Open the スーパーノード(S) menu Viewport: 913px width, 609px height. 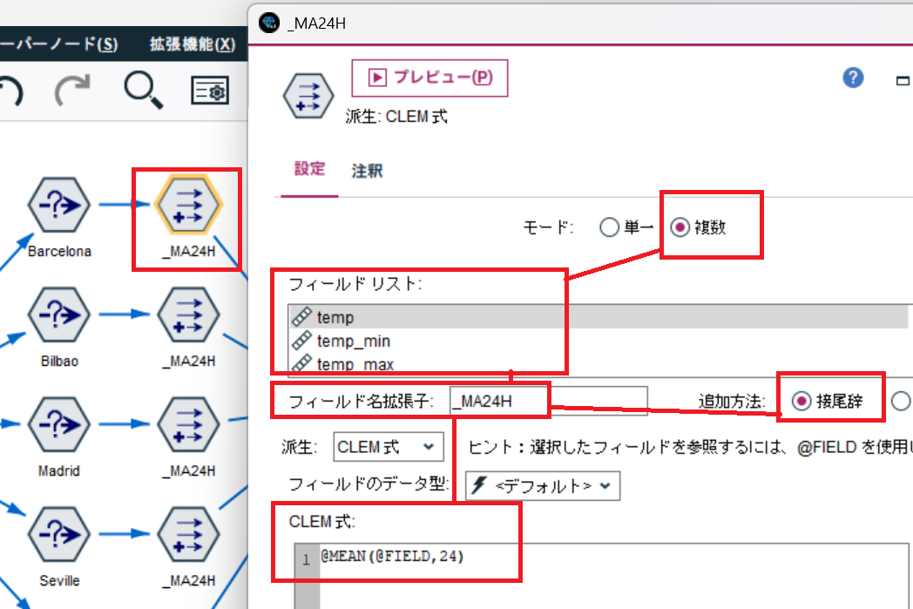[x=58, y=44]
